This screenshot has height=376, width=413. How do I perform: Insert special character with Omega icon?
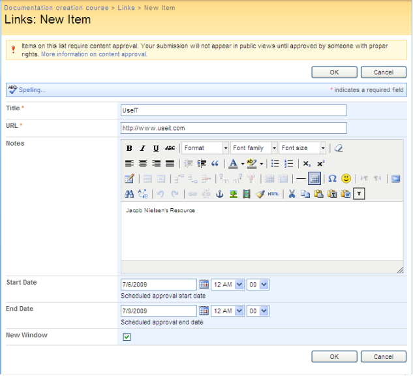coord(332,179)
